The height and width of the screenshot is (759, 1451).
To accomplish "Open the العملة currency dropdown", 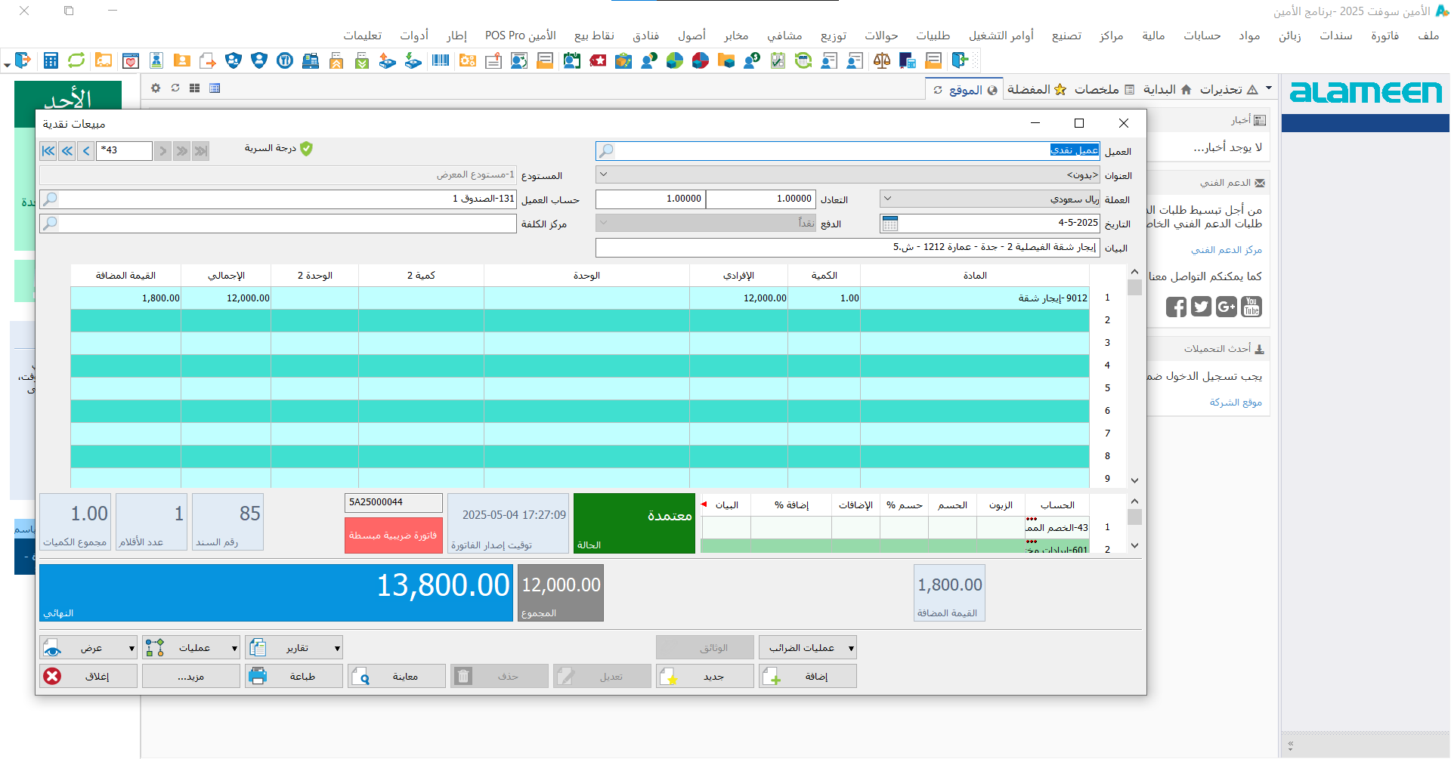I will (888, 199).
